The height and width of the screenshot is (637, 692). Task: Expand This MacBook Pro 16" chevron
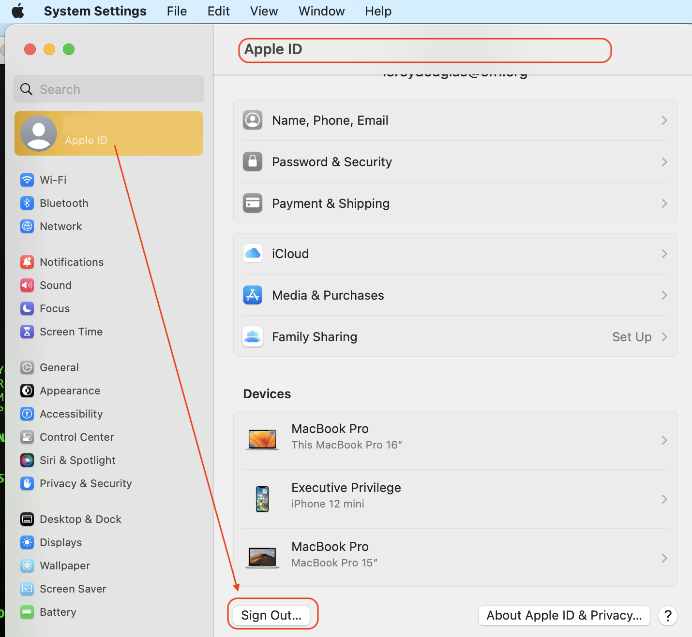click(x=664, y=440)
